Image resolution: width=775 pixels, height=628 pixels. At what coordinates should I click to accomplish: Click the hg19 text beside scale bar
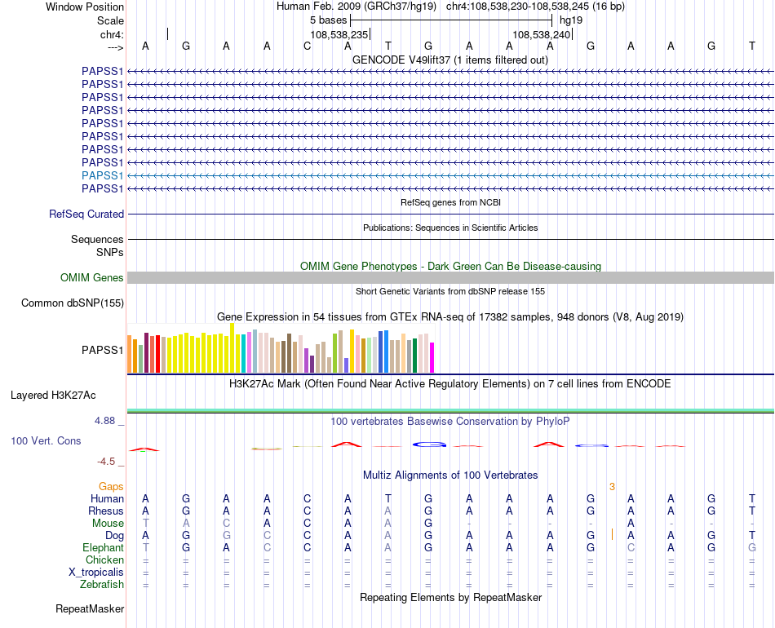click(x=571, y=20)
